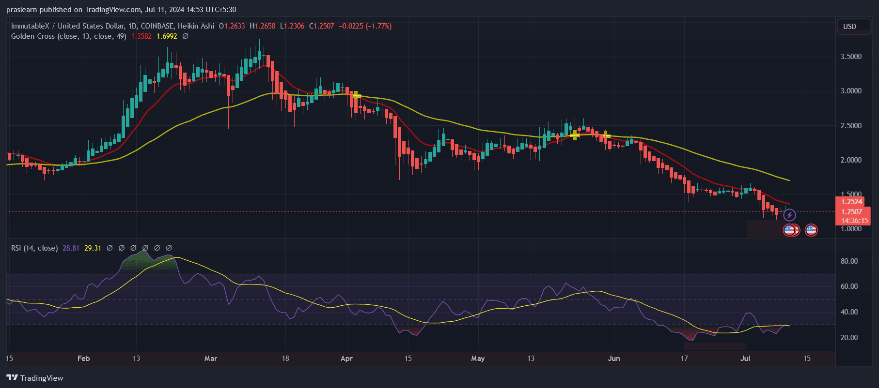Click the 20.00 RSI axis label

click(849, 338)
